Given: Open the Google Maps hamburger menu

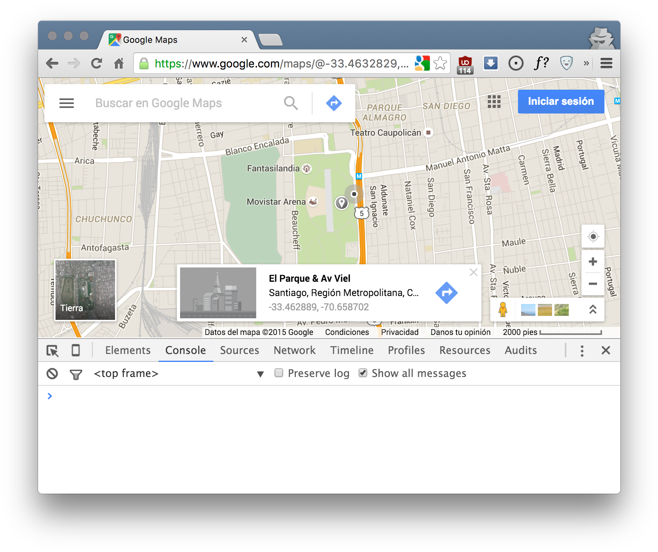Looking at the screenshot, I should click(67, 103).
